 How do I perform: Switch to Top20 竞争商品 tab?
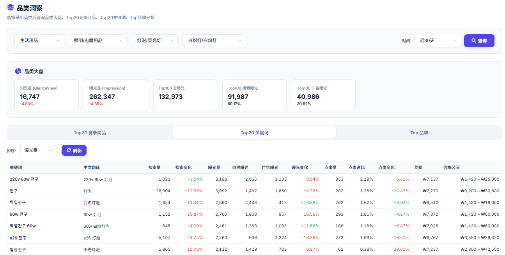pyautogui.click(x=90, y=133)
